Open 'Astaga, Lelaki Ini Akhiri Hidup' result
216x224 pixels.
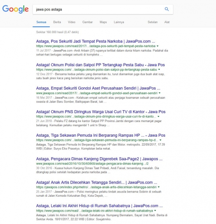tap(99, 206)
